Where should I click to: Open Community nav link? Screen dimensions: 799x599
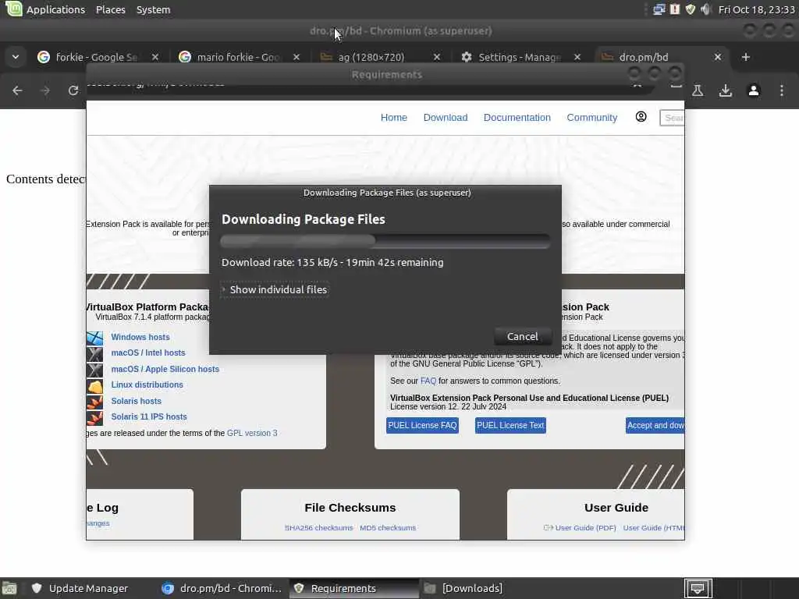[592, 118]
